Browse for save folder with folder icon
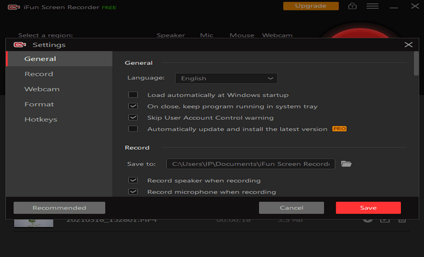This screenshot has width=424, height=257. pyautogui.click(x=346, y=164)
